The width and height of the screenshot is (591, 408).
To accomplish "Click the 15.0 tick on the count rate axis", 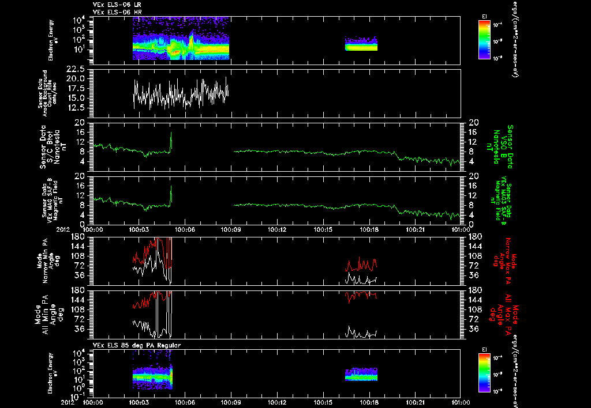I will pos(75,98).
